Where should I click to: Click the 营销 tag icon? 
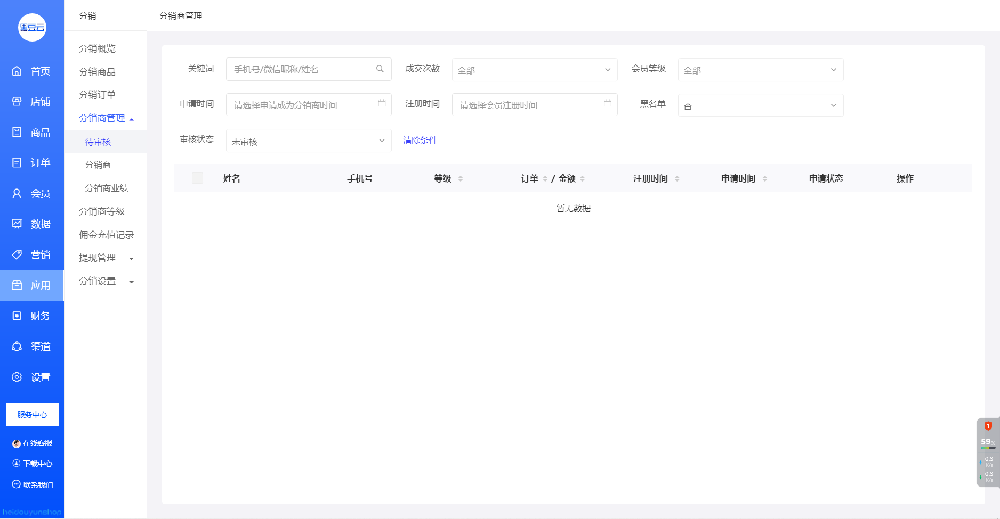tap(17, 254)
